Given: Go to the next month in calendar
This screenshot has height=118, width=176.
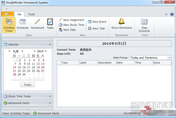Looking at the screenshot, I should pos(22,51).
